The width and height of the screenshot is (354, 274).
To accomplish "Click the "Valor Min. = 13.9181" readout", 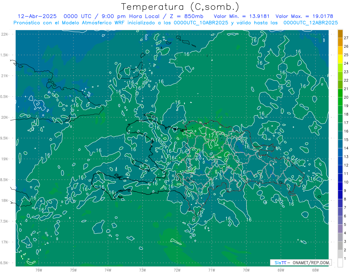I will [x=242, y=16].
